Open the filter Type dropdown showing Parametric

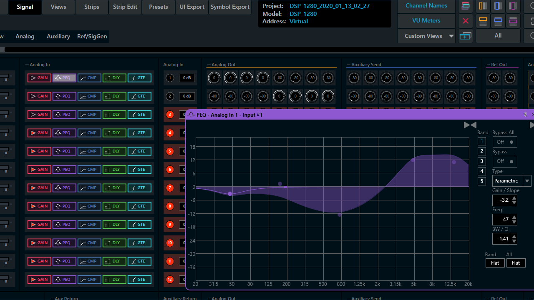click(511, 181)
